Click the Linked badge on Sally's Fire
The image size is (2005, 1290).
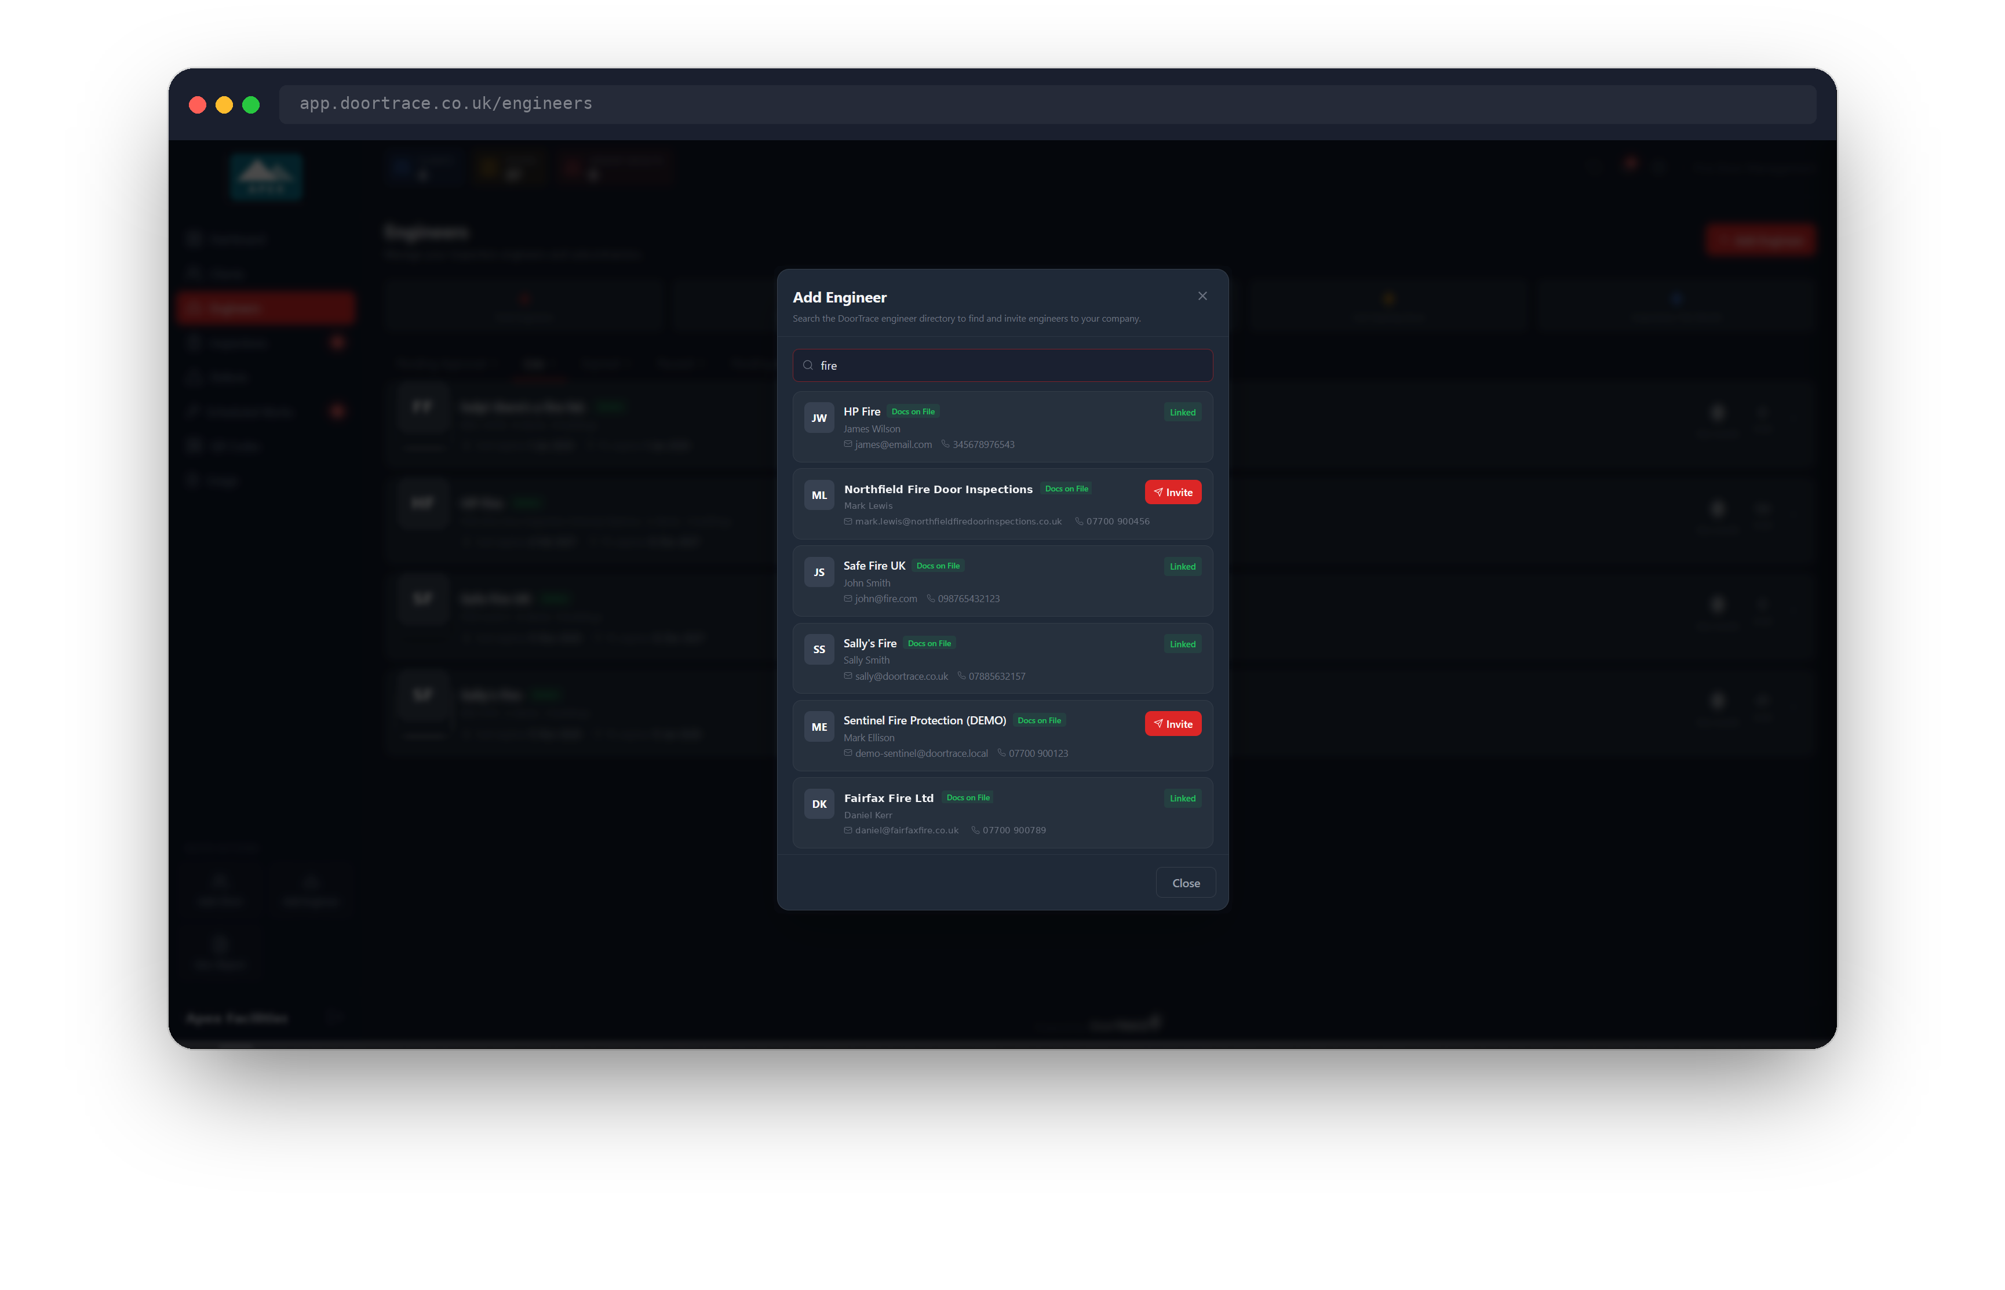1182,644
